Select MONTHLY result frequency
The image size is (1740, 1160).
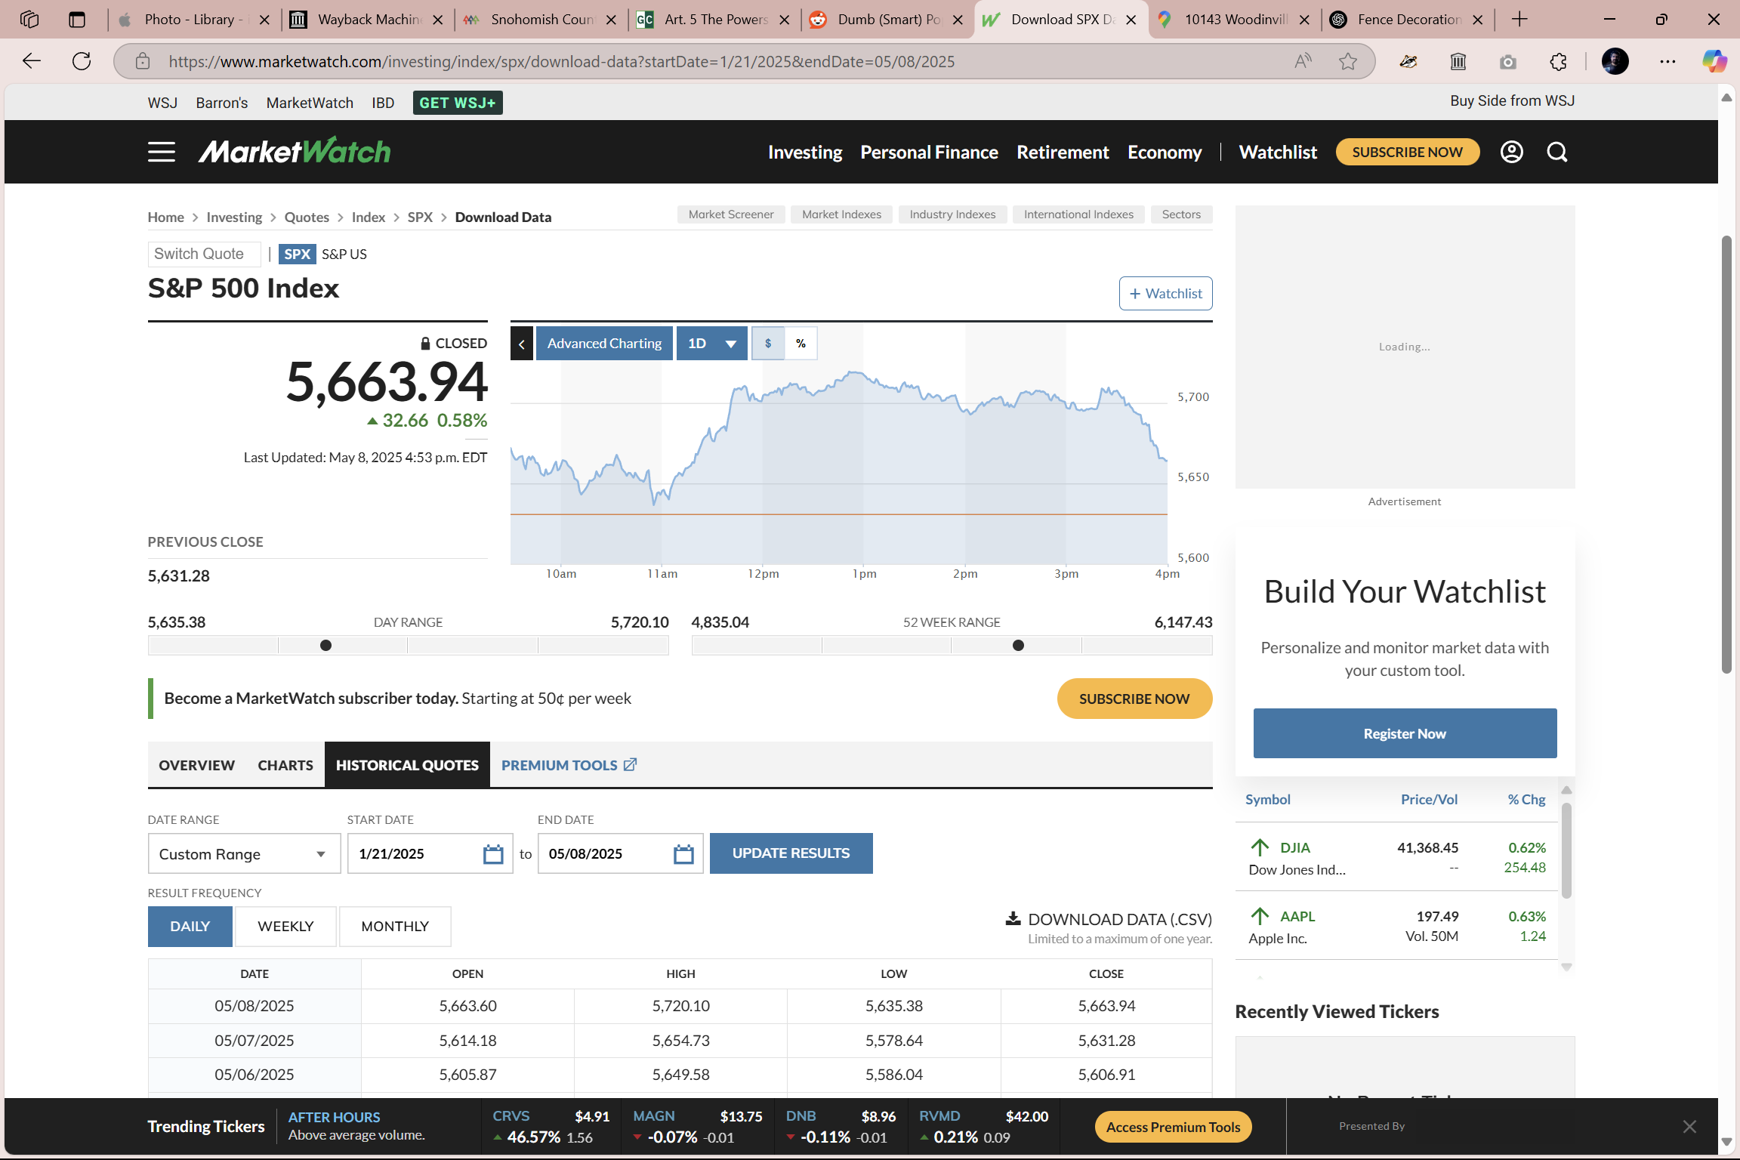pyautogui.click(x=395, y=927)
